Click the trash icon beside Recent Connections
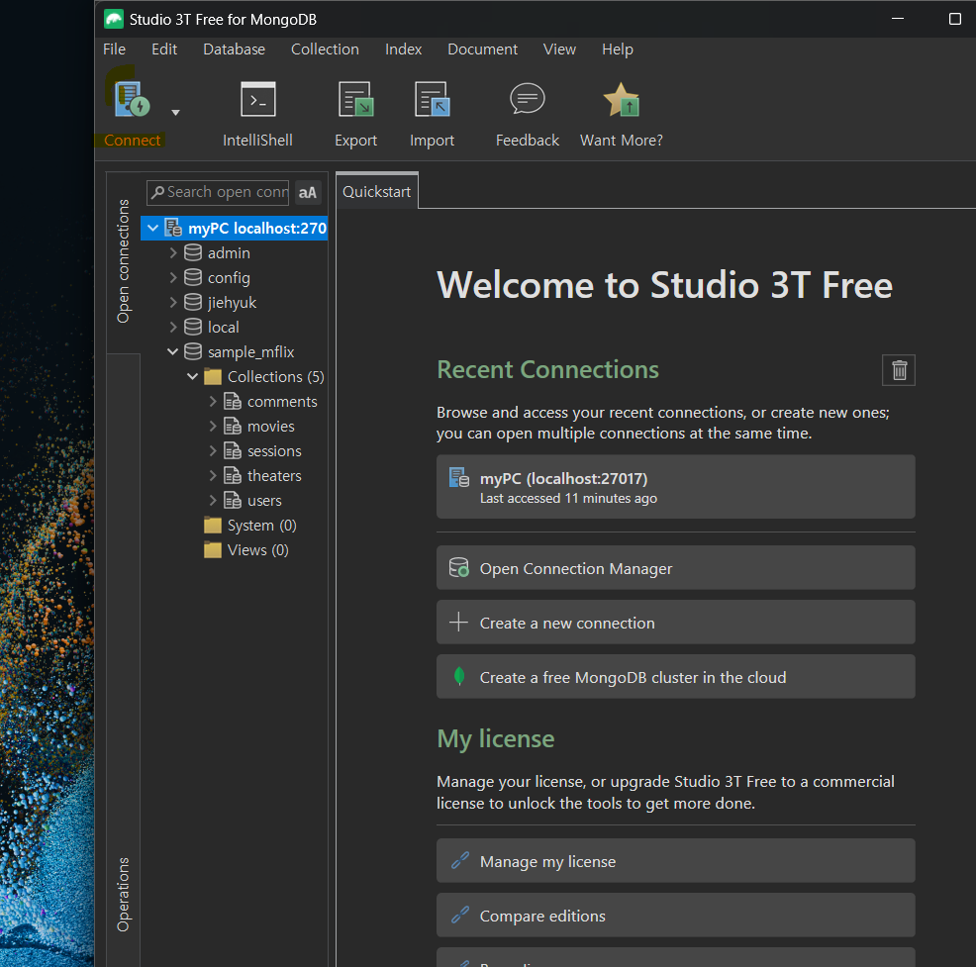Viewport: 976px width, 967px height. pos(899,370)
